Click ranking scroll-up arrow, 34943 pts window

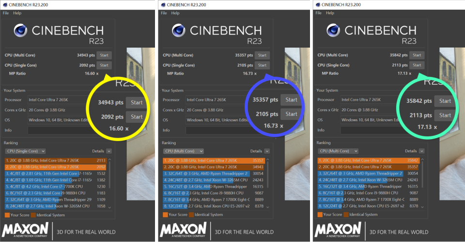(109, 160)
